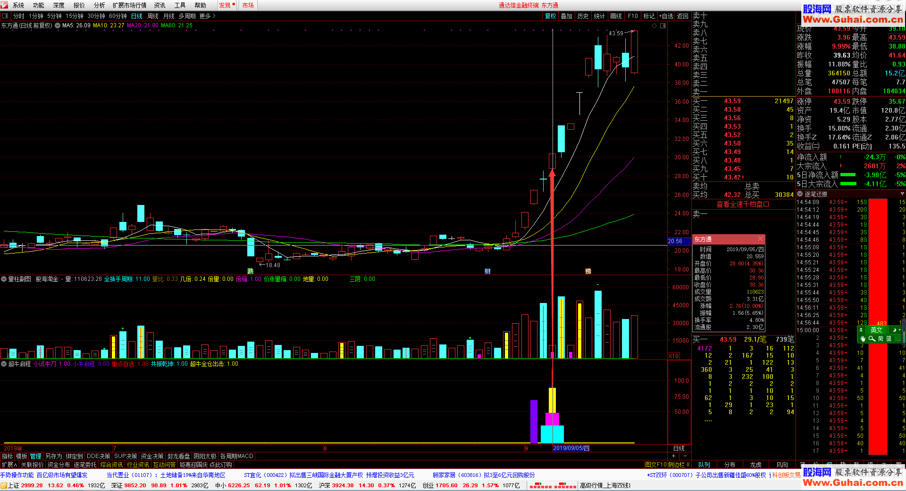Click 侧边栏 toggle button

click(x=679, y=465)
